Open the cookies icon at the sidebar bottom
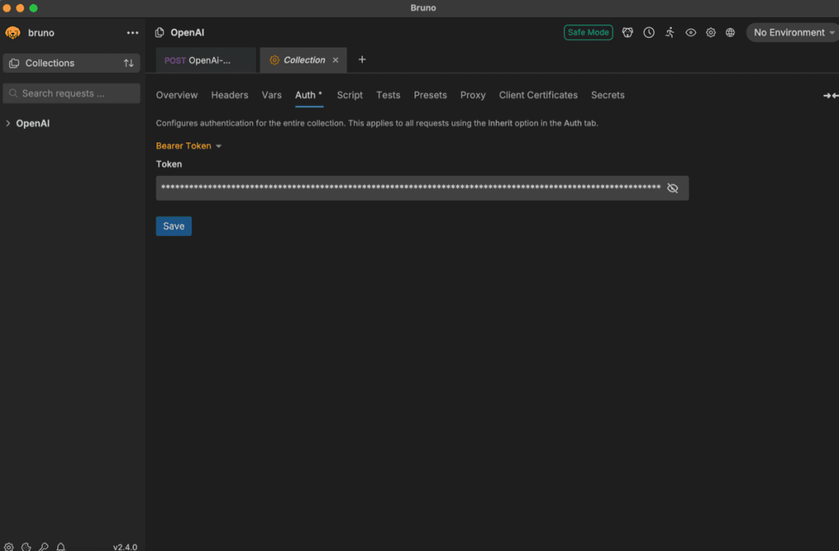Image resolution: width=839 pixels, height=551 pixels. (x=26, y=547)
